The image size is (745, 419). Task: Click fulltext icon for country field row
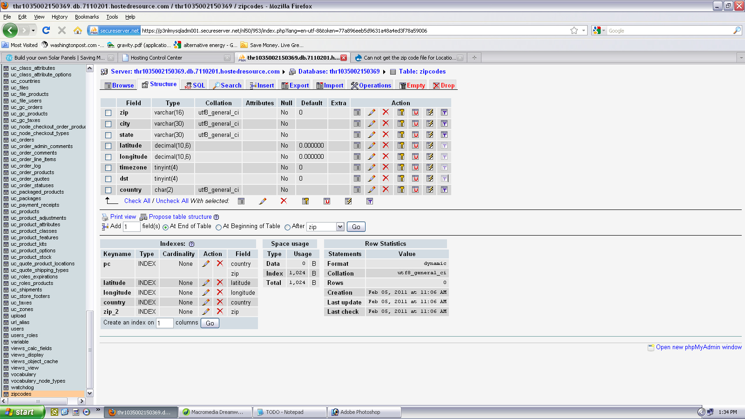444,190
